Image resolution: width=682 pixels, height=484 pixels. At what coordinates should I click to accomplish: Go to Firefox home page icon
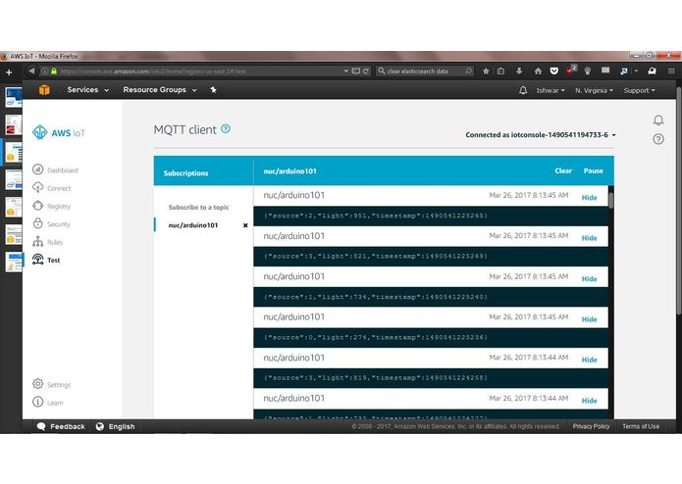point(538,71)
